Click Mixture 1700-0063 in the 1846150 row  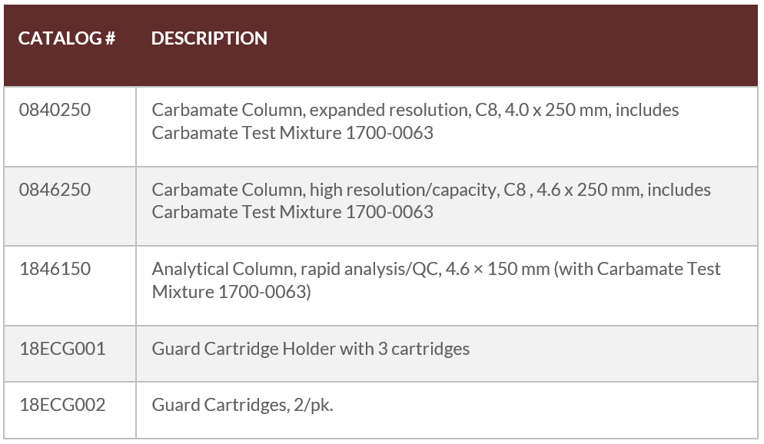[231, 292]
